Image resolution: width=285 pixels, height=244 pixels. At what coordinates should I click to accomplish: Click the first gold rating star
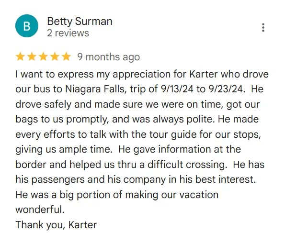coord(20,56)
